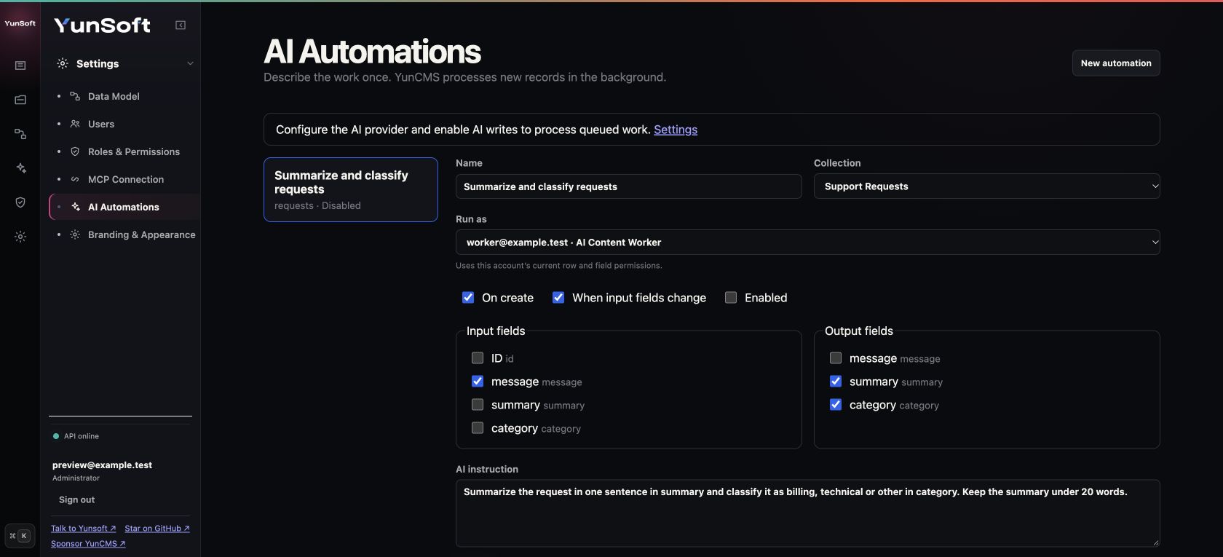Toggle When input fields change checkbox
Image resolution: width=1223 pixels, height=557 pixels.
click(558, 297)
